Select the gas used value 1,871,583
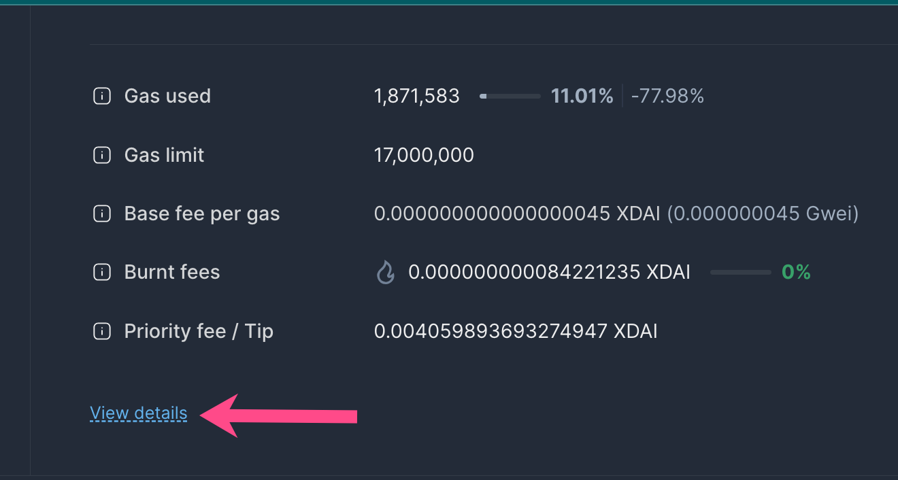The image size is (898, 480). [x=416, y=95]
